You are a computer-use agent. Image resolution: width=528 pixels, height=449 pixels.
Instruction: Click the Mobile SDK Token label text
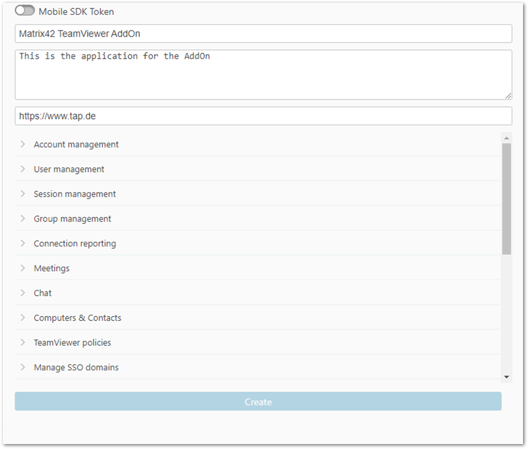click(77, 12)
